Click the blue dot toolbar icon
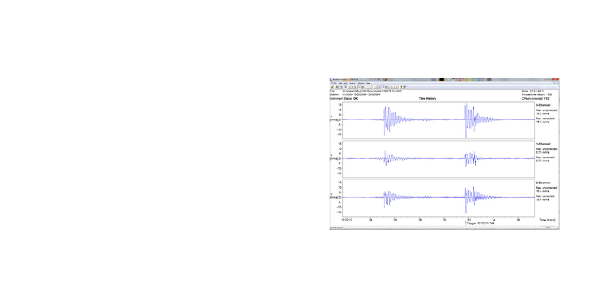The width and height of the screenshot is (590, 295). pyautogui.click(x=384, y=87)
